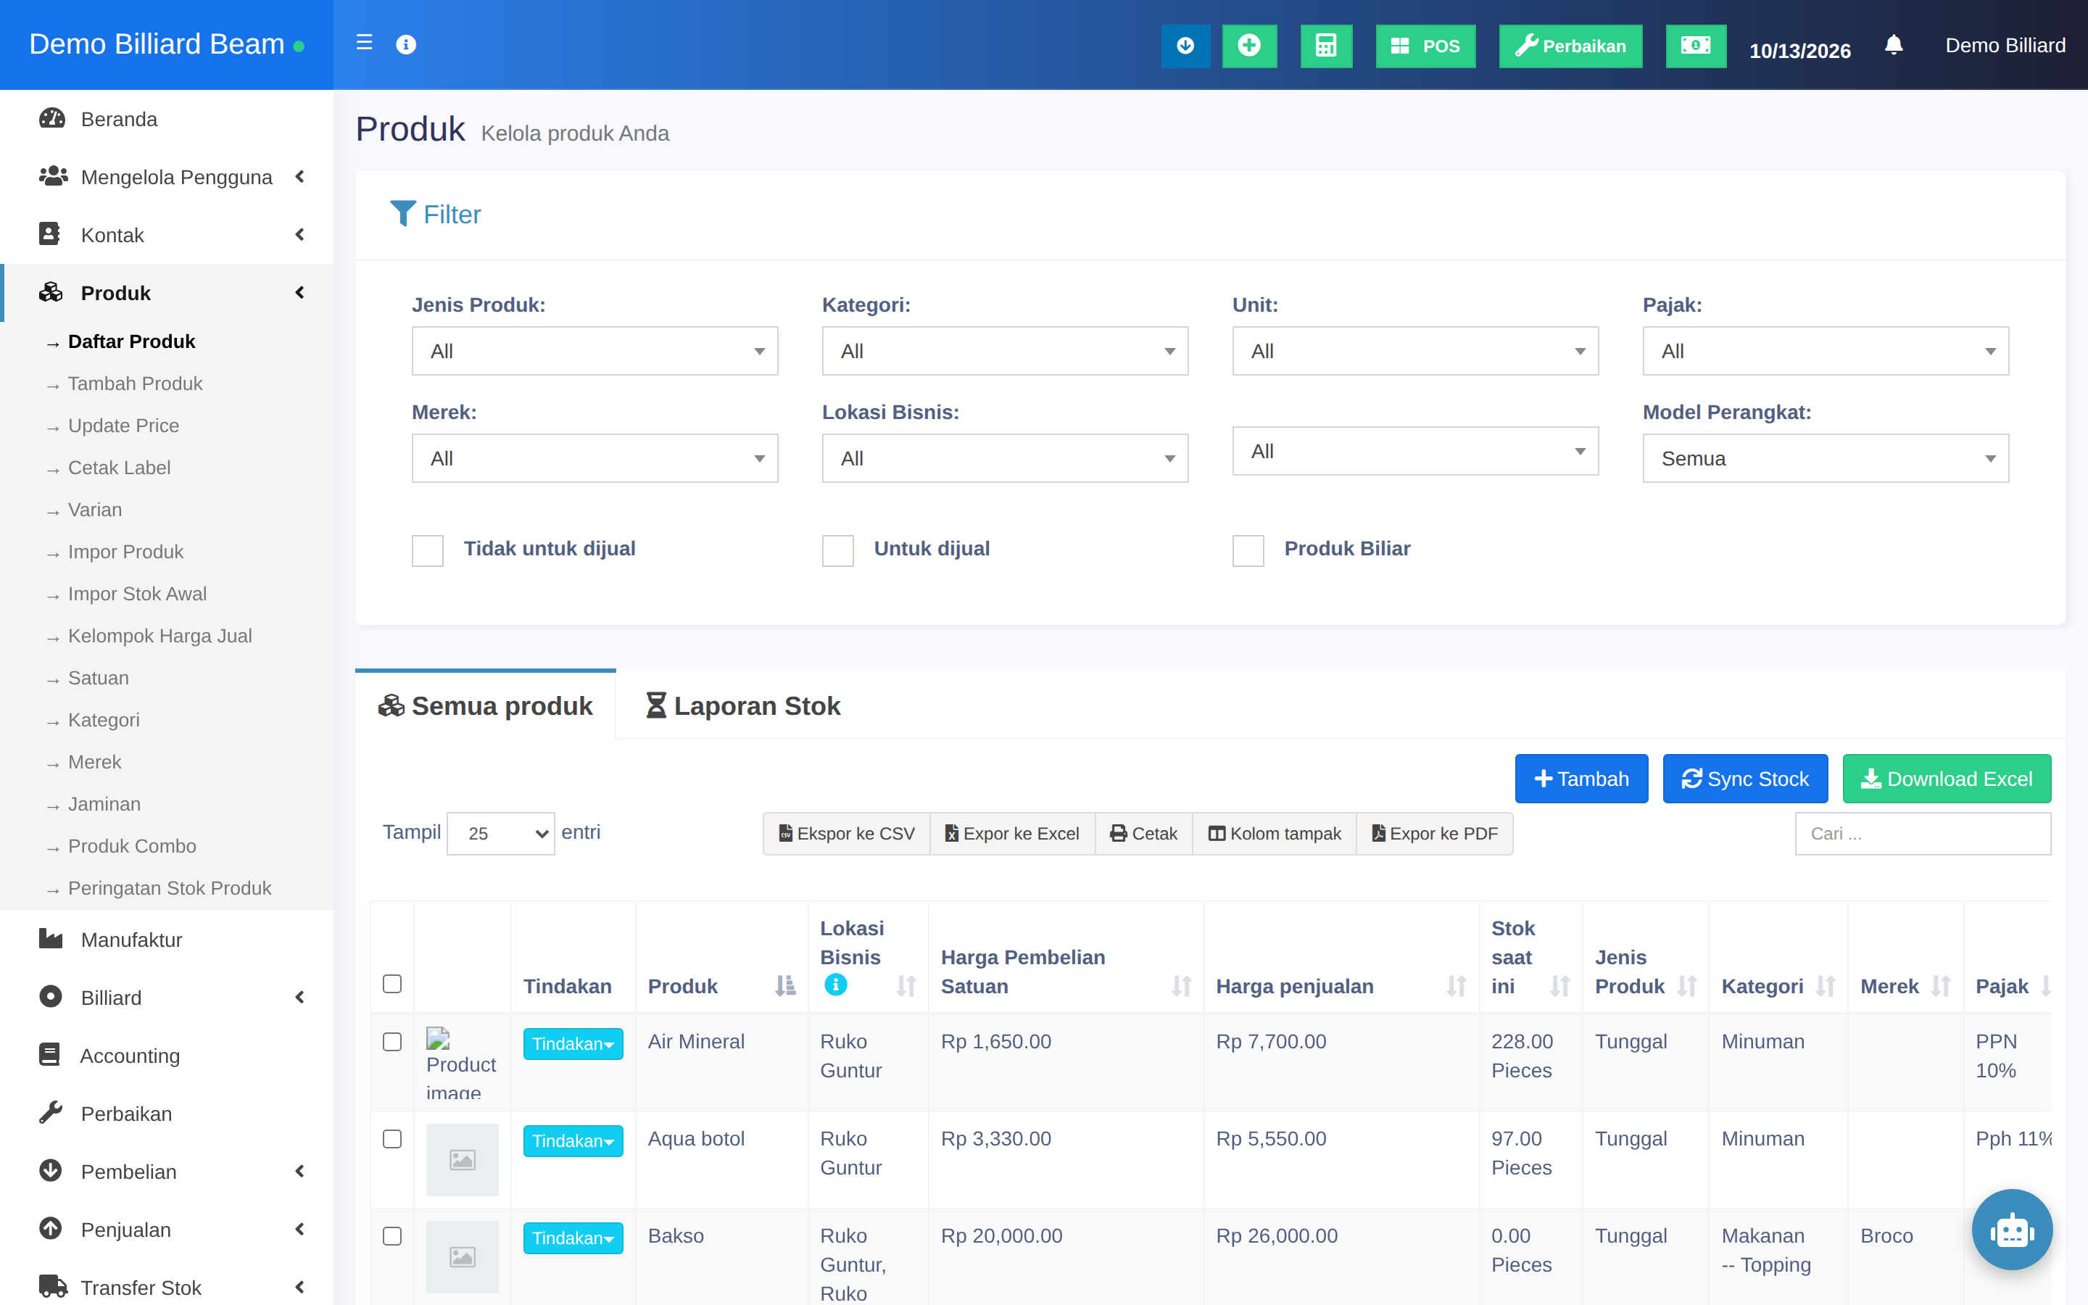Click the blue Tambah button
The width and height of the screenshot is (2088, 1305).
tap(1581, 779)
